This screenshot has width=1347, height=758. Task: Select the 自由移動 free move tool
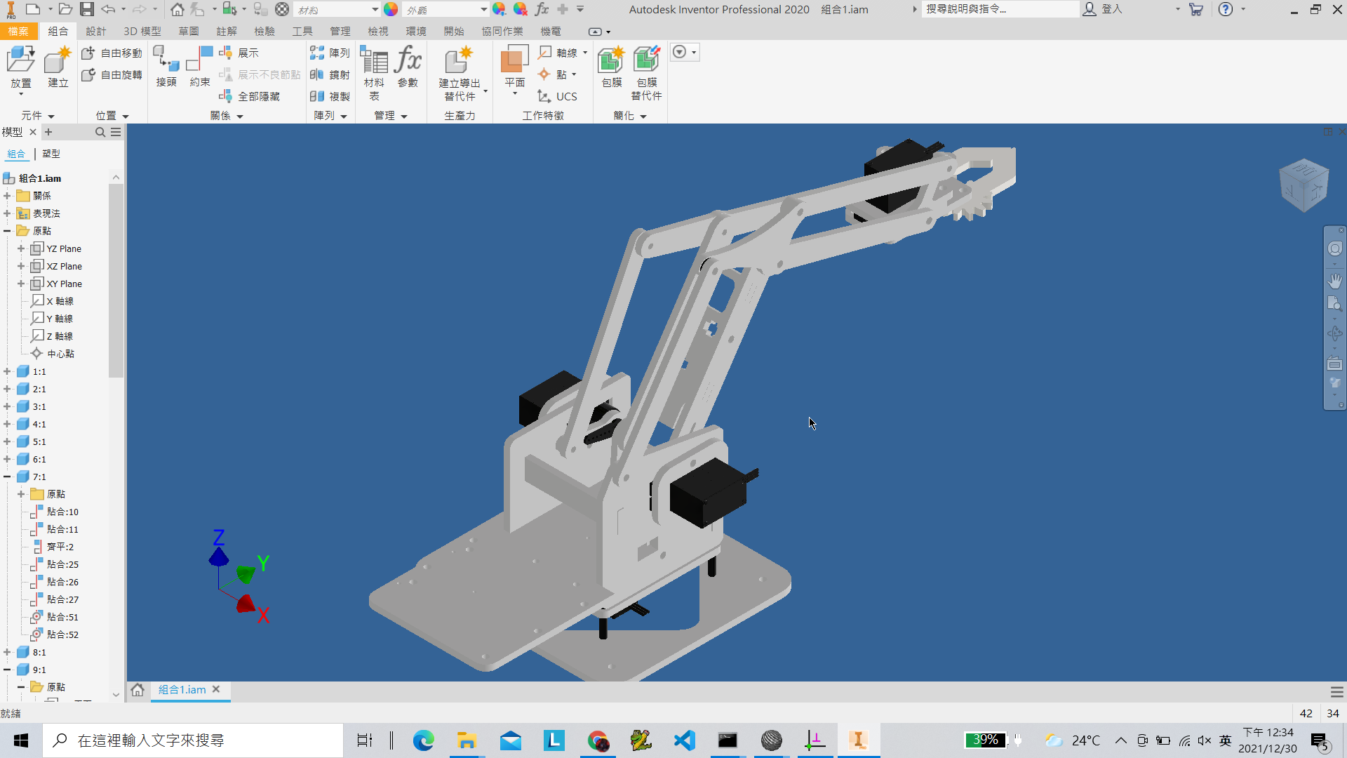click(112, 53)
